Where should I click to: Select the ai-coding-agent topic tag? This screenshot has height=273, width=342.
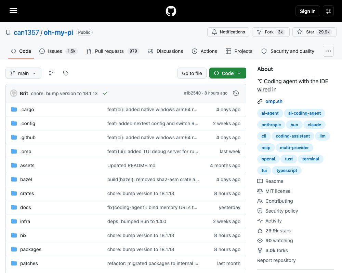(x=304, y=113)
